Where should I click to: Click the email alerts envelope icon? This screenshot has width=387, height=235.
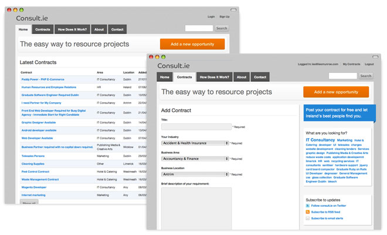pyautogui.click(x=307, y=218)
